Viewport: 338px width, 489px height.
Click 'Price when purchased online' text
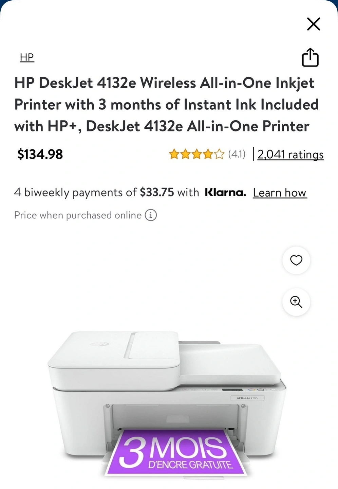click(78, 215)
